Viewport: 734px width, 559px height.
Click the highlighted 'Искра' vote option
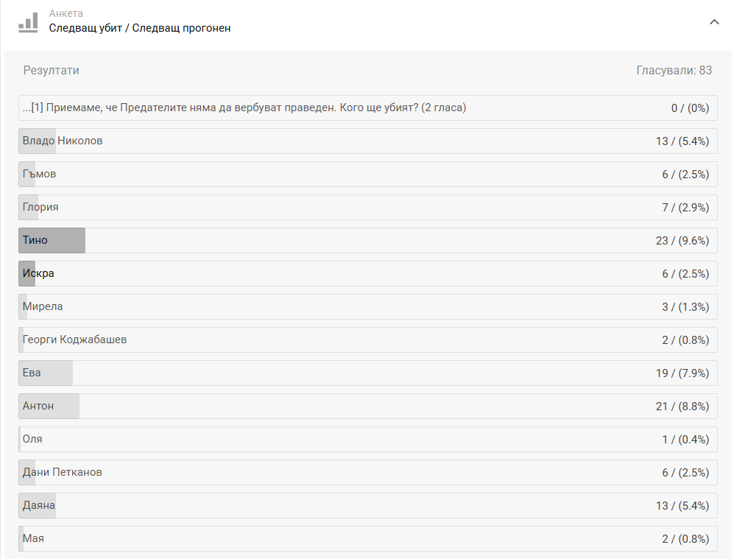point(38,273)
